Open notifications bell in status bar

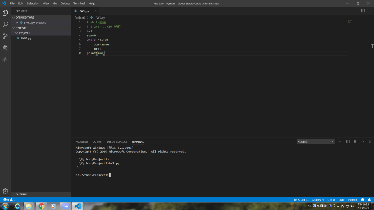[369, 199]
